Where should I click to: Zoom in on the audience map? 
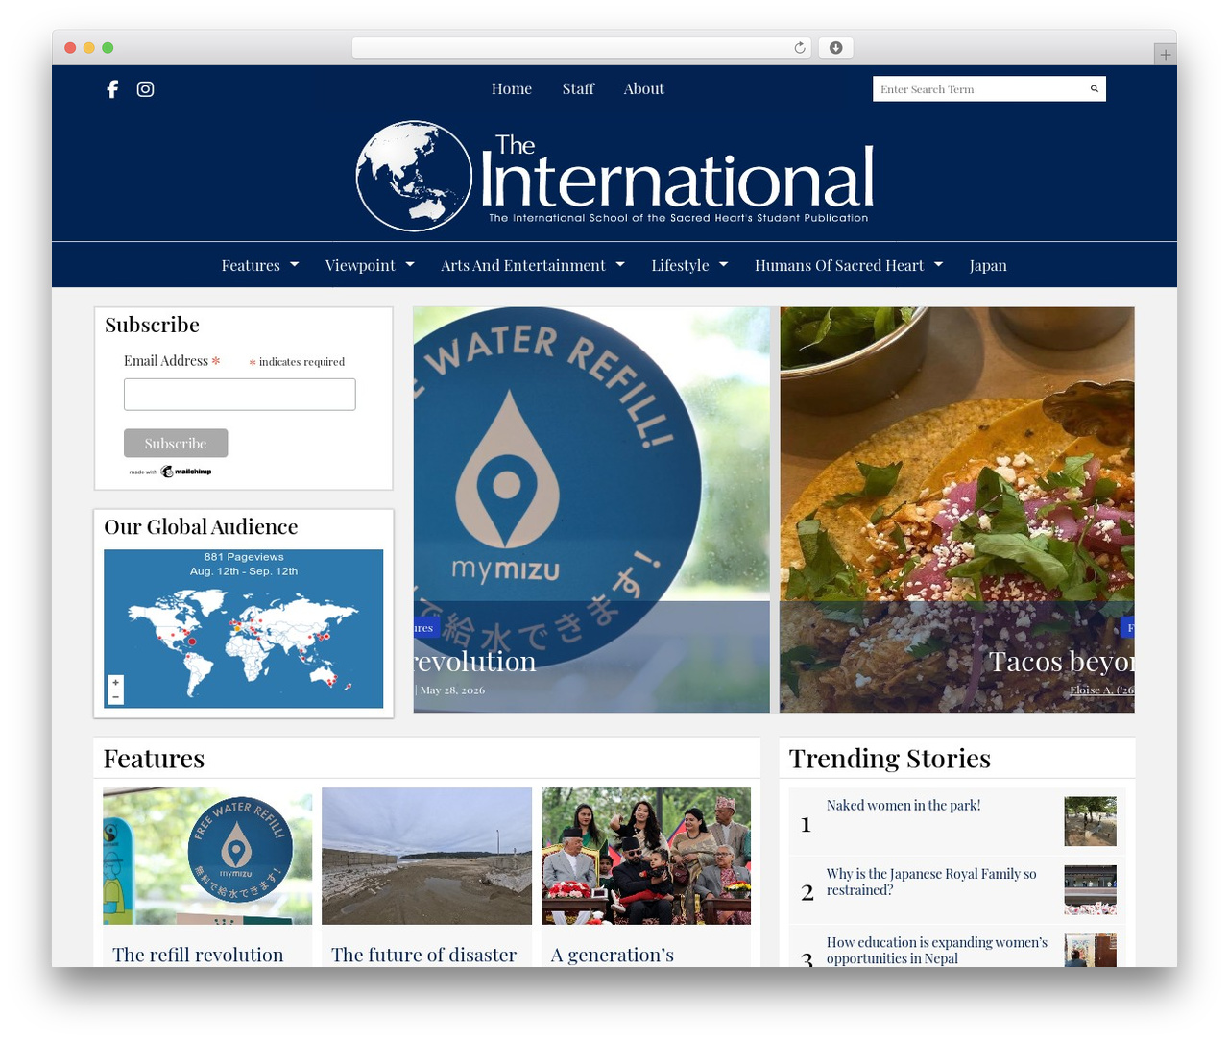(x=116, y=682)
